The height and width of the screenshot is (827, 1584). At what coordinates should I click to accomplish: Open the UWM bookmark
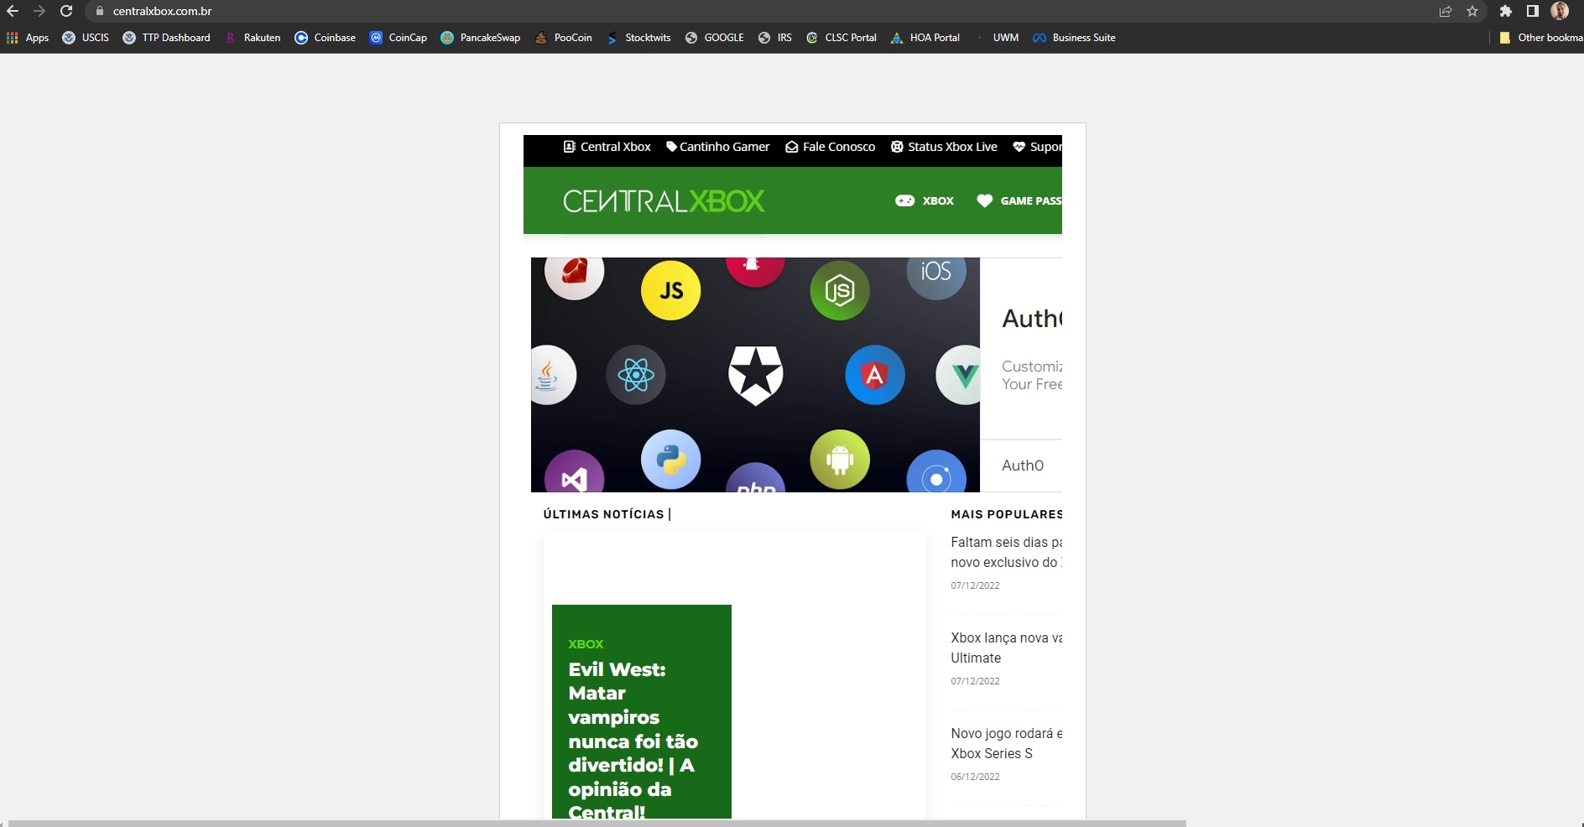coord(997,38)
